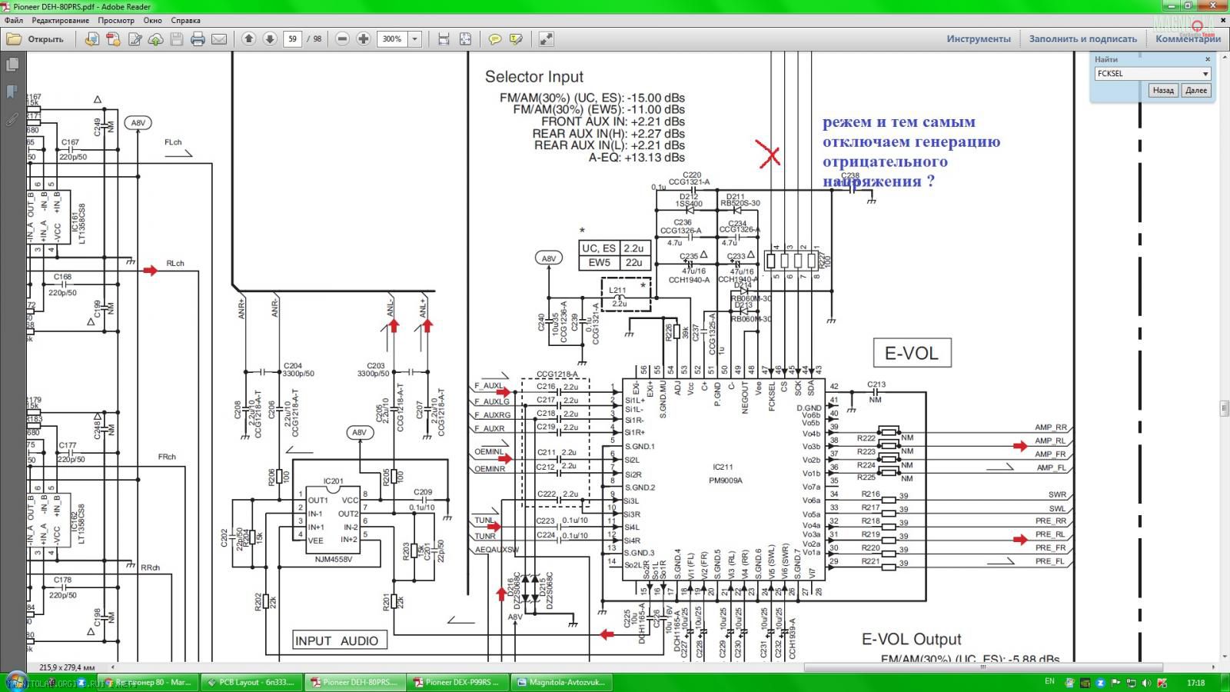Go to previous page with up arrow
Image resolution: width=1230 pixels, height=692 pixels.
[248, 38]
